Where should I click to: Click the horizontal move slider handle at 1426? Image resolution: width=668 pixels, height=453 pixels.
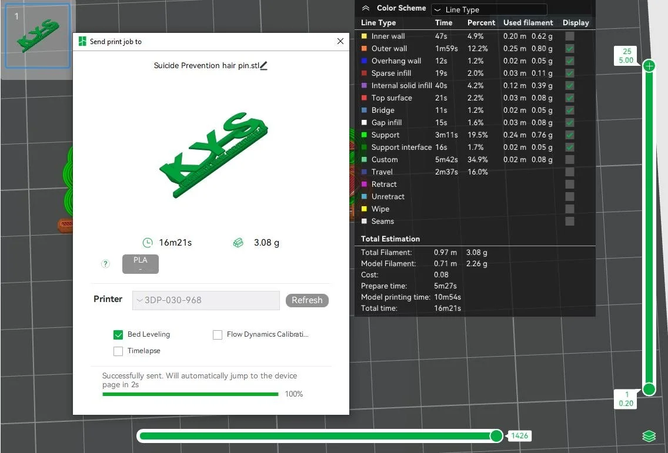point(496,436)
